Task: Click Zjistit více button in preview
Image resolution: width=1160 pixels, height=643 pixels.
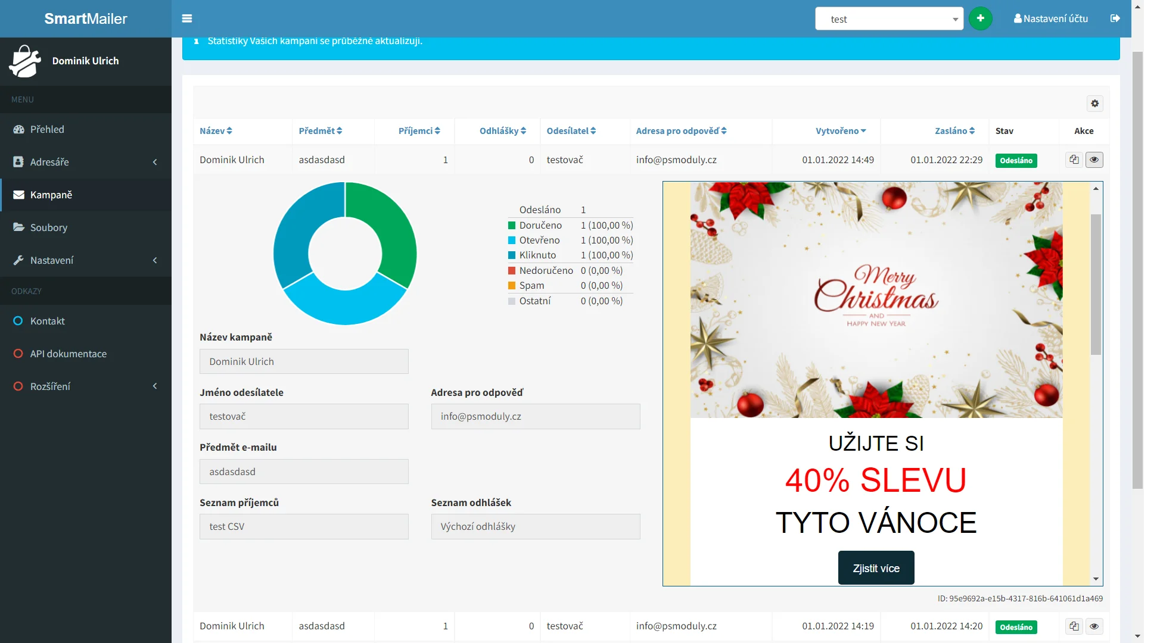Action: pos(876,568)
